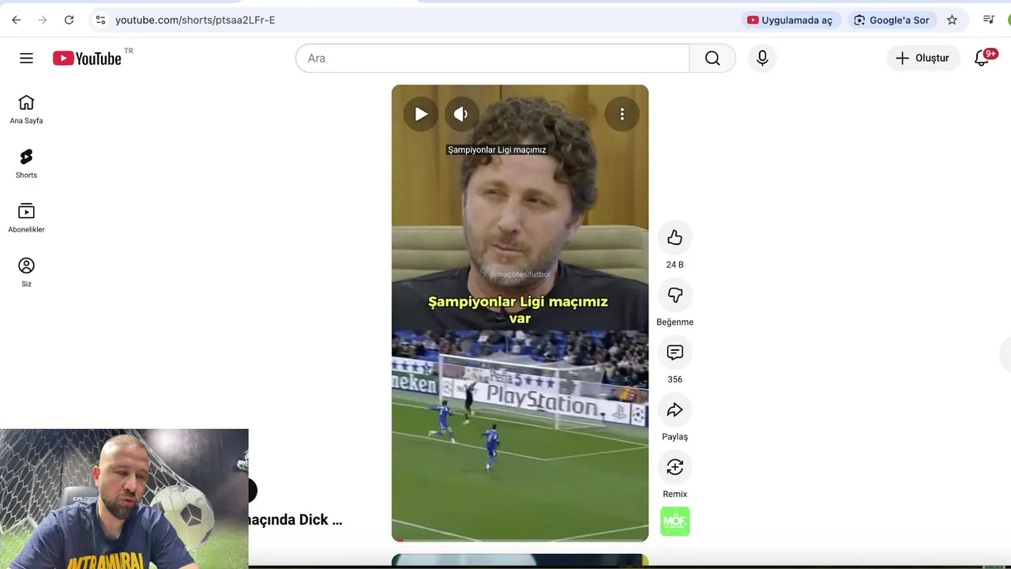
Task: Bookmark this page with the star icon
Action: (x=952, y=20)
